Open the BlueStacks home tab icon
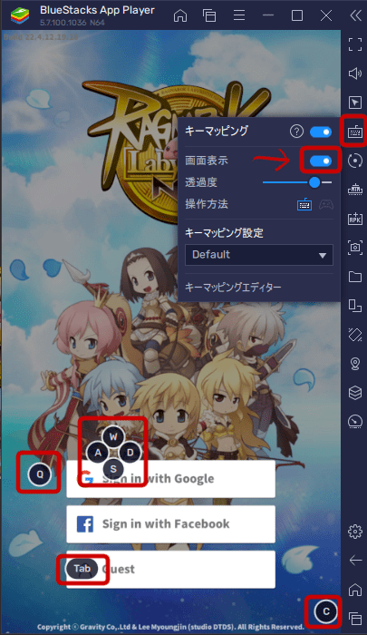The width and height of the screenshot is (367, 635). [180, 15]
